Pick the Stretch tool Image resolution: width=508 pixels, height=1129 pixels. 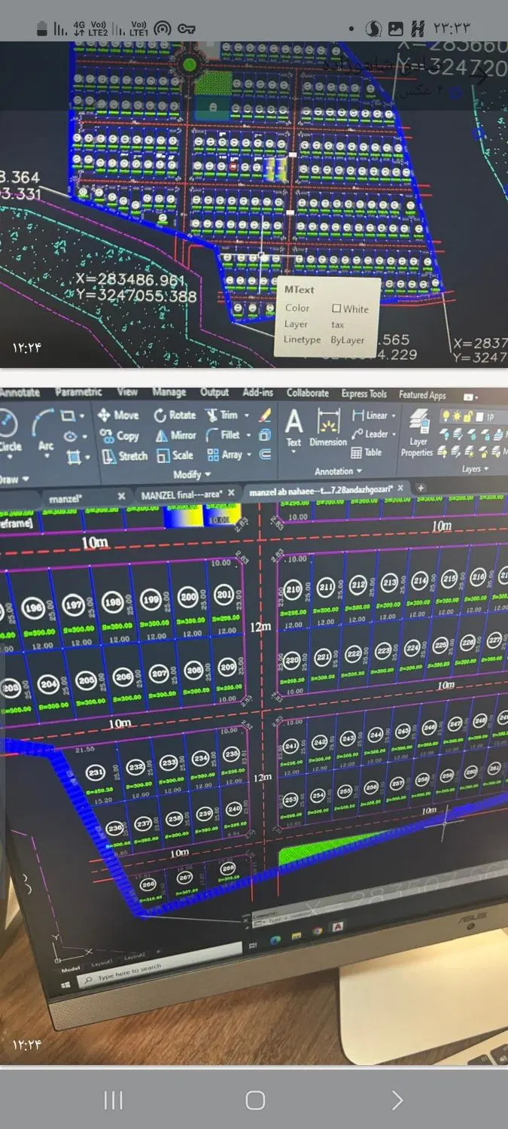(x=125, y=455)
